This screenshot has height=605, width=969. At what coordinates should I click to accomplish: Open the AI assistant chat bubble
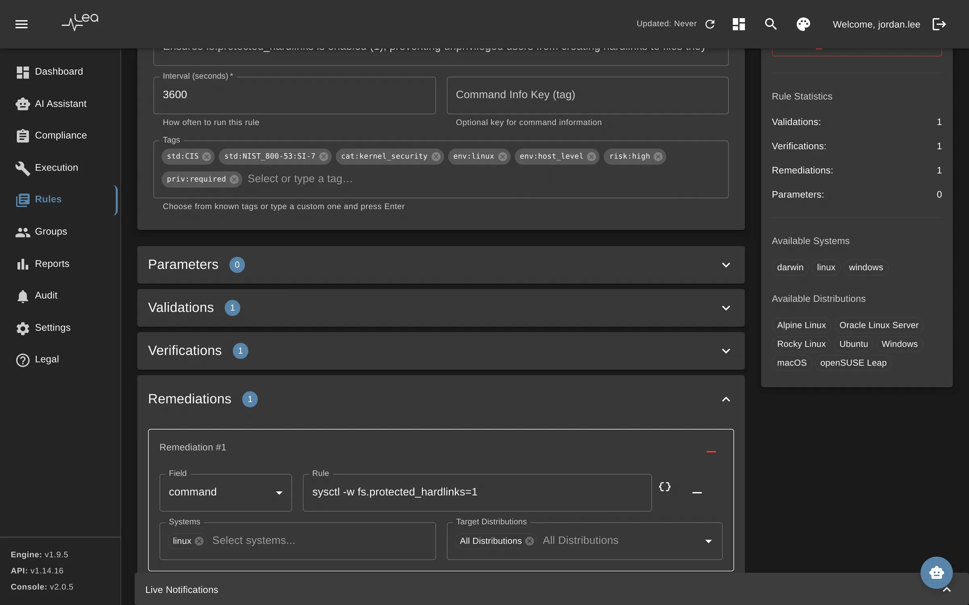936,572
